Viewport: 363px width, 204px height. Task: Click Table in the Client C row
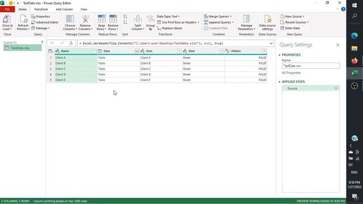pyautogui.click(x=102, y=69)
